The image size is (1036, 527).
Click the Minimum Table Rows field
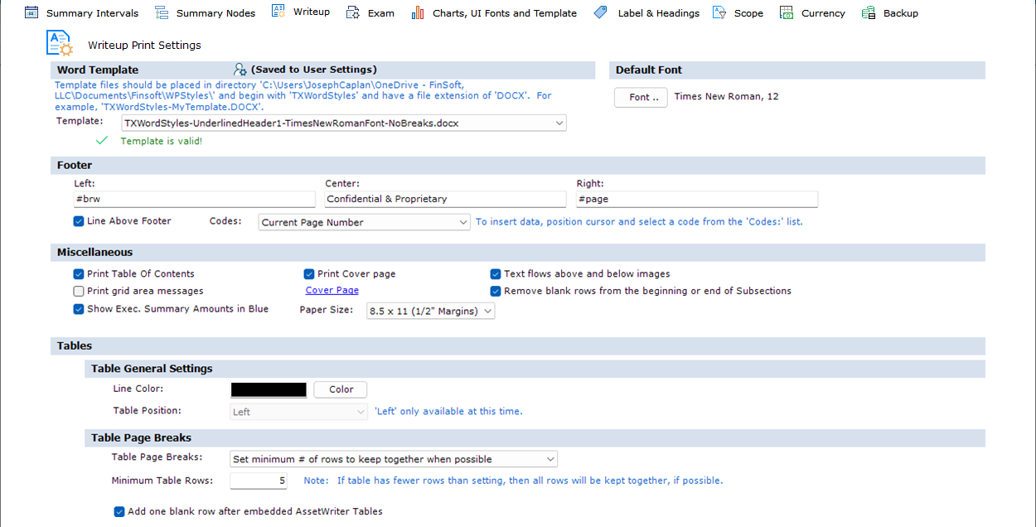259,481
